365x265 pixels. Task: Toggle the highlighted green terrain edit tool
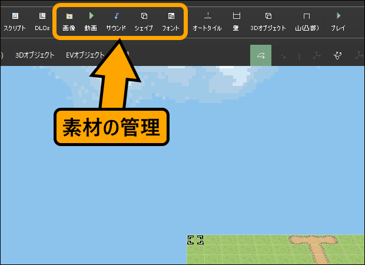click(261, 55)
